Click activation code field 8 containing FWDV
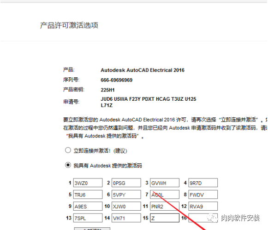Screen dimensions: 268x230 203,195
